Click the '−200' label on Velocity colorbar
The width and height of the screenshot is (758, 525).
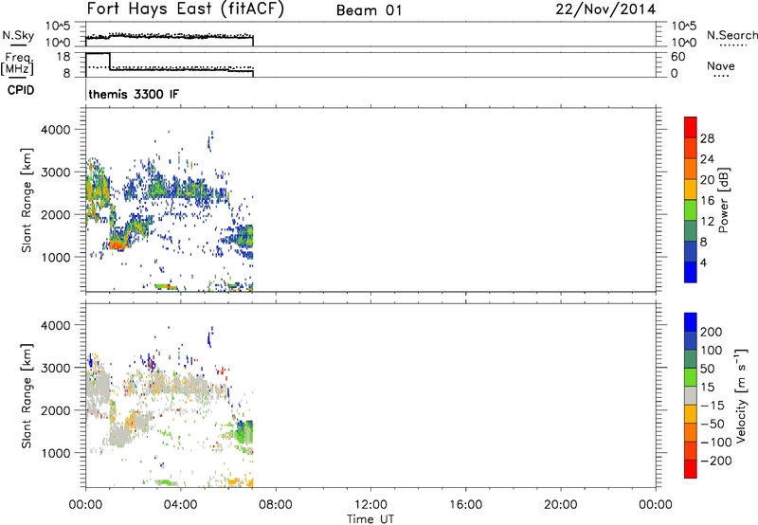pyautogui.click(x=715, y=461)
